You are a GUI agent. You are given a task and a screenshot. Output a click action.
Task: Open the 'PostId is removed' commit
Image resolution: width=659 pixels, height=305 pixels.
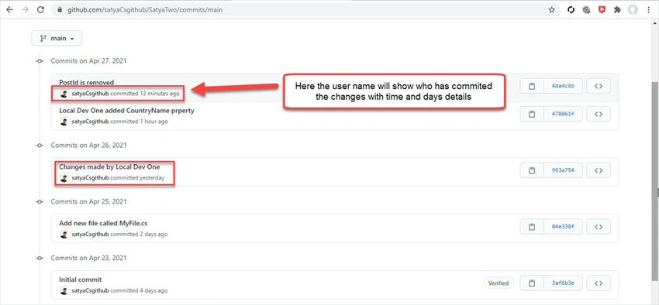pos(86,82)
